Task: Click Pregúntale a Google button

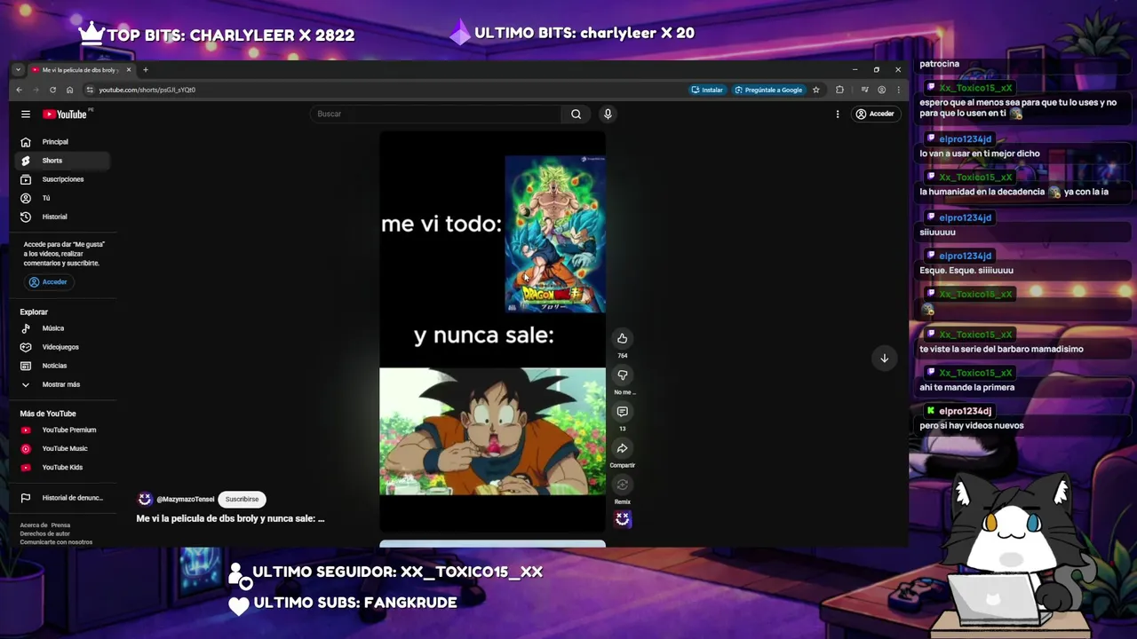Action: pos(769,90)
